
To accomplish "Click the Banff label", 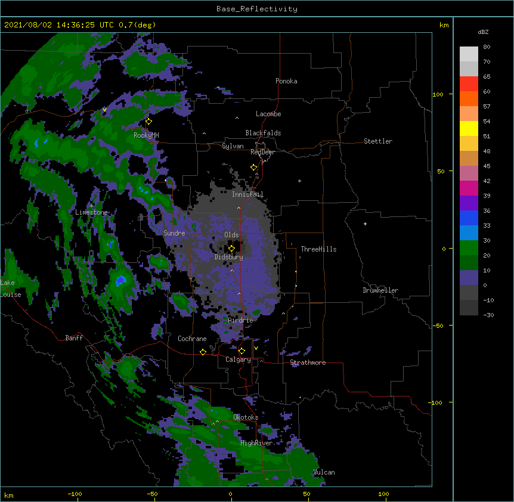I will click(74, 338).
